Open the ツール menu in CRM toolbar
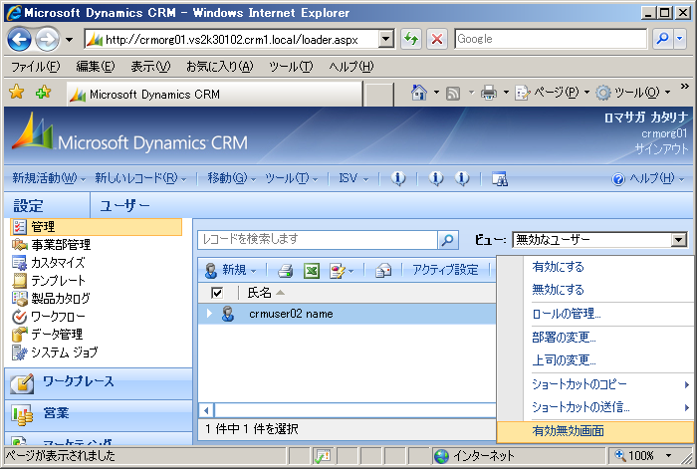 click(x=292, y=178)
